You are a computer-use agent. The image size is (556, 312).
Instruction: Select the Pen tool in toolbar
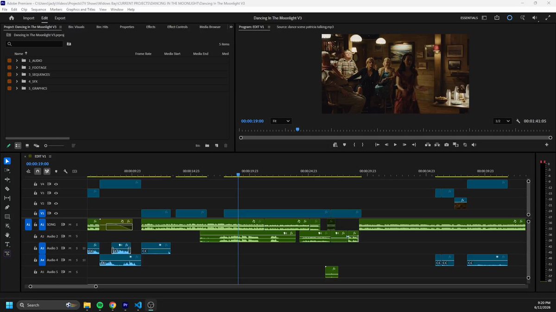click(7, 207)
